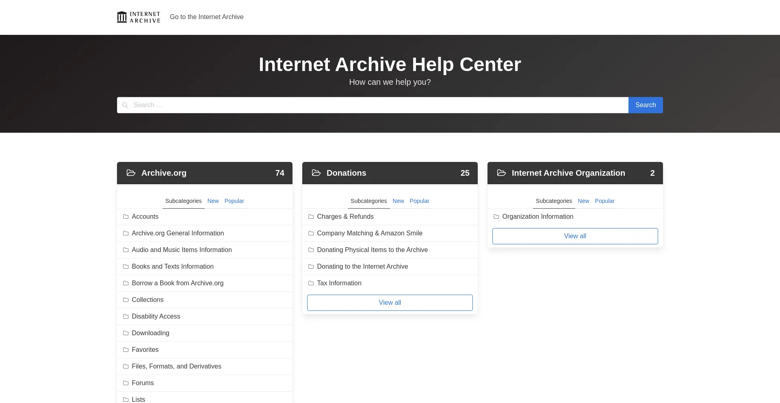This screenshot has height=403, width=780.
Task: Open the Favorites subcategory
Action: (x=145, y=350)
